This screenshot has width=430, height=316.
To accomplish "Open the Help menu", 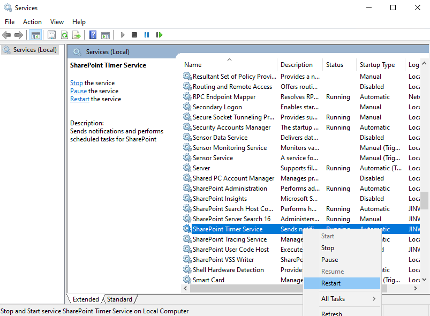I will [79, 22].
